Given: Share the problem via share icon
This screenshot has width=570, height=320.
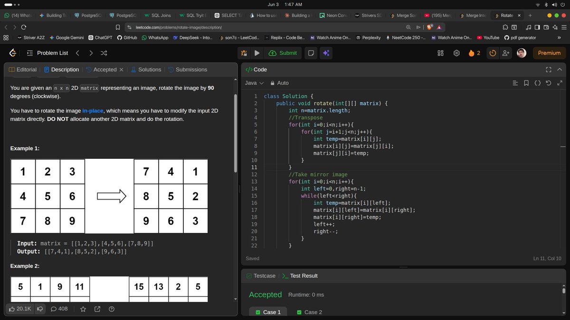Looking at the screenshot, I should tap(97, 309).
